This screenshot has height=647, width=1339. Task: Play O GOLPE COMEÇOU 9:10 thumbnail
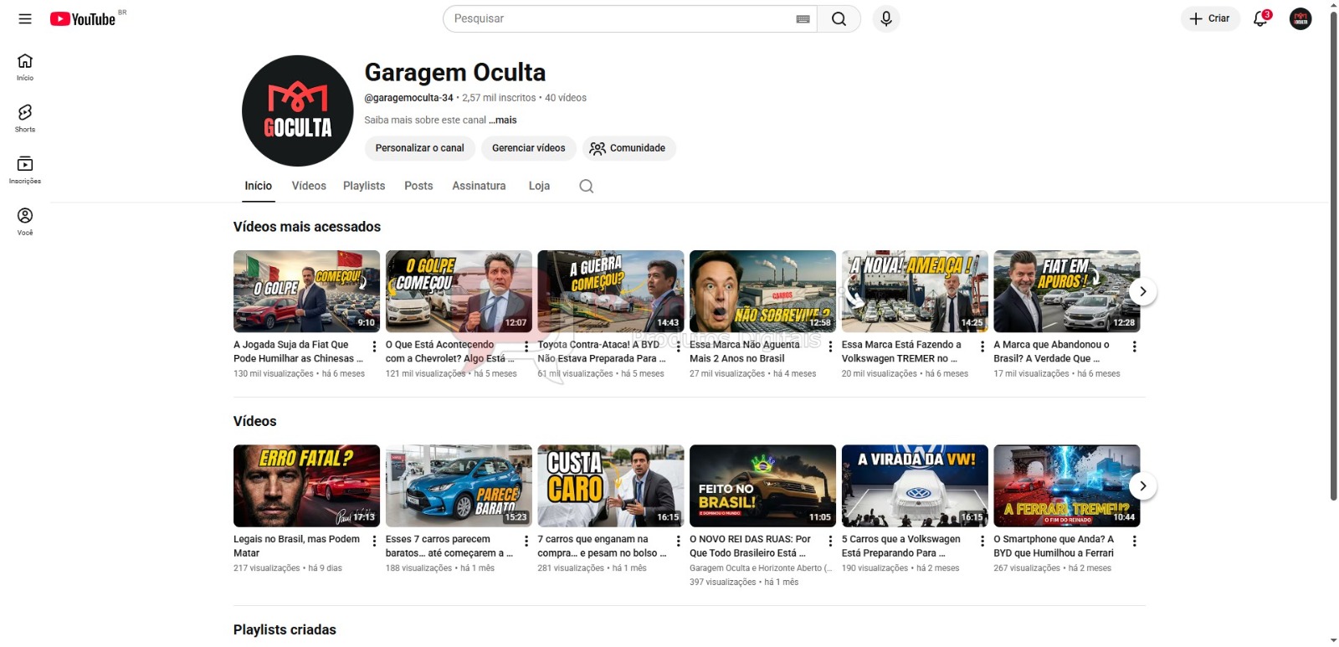point(306,291)
